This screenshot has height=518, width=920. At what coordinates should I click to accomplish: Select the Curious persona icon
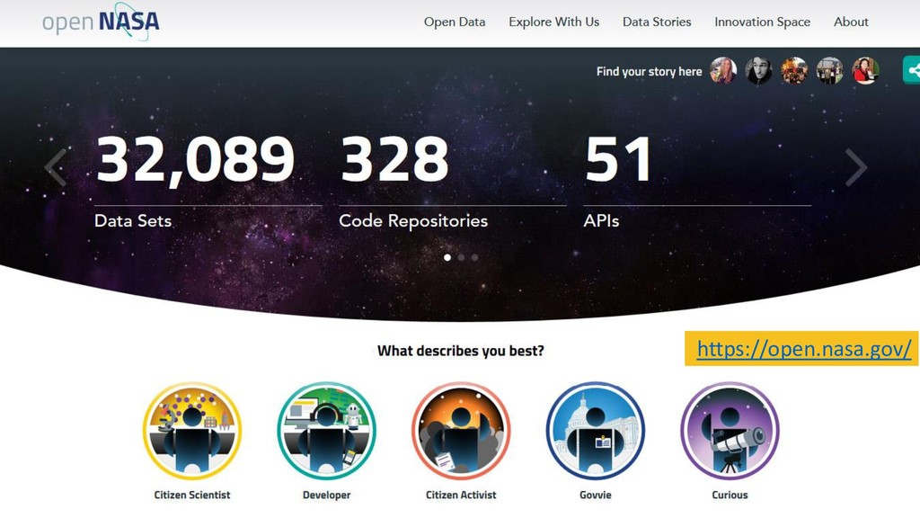coord(730,431)
